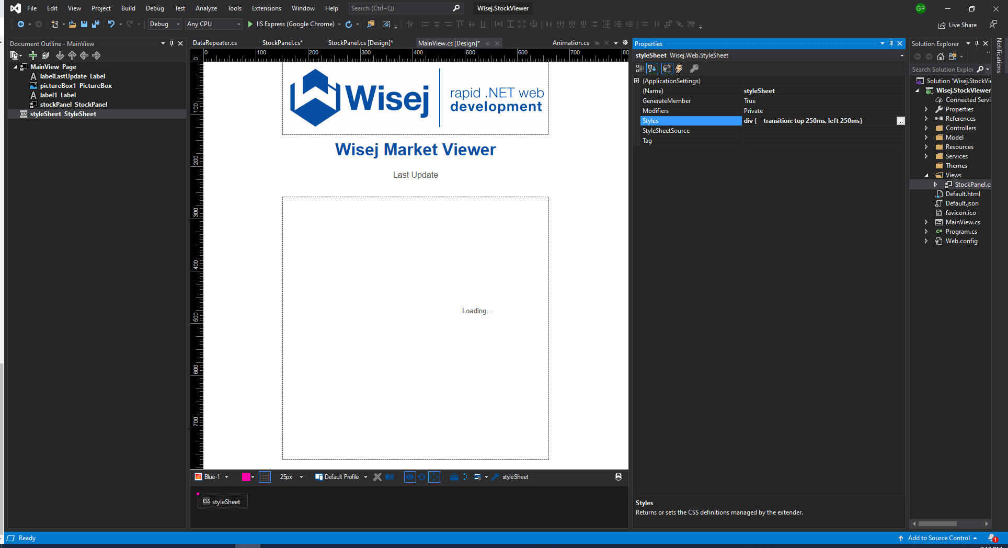Click the designer camera snapshot icon

[390, 477]
